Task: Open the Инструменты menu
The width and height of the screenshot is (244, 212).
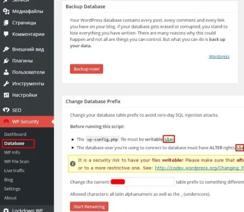Action: pos(27,84)
